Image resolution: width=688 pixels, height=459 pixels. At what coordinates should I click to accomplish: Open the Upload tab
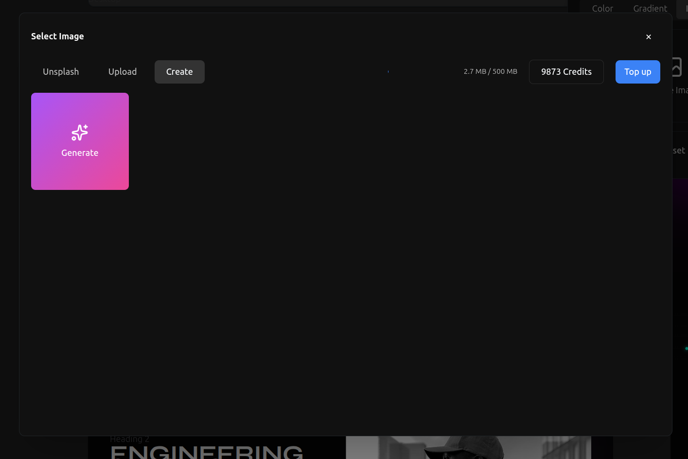123,72
